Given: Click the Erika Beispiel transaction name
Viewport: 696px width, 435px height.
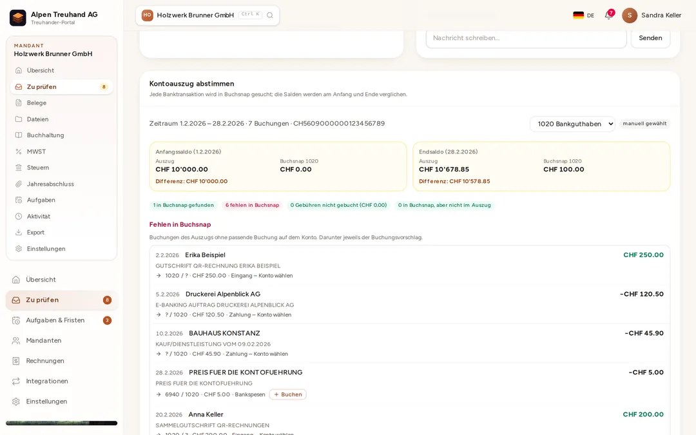Looking at the screenshot, I should pyautogui.click(x=205, y=255).
